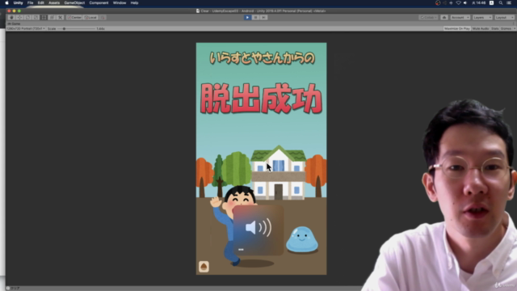Select the Hand tool in Unity toolbar
Viewport: 517px width, 291px height.
pyautogui.click(x=11, y=18)
